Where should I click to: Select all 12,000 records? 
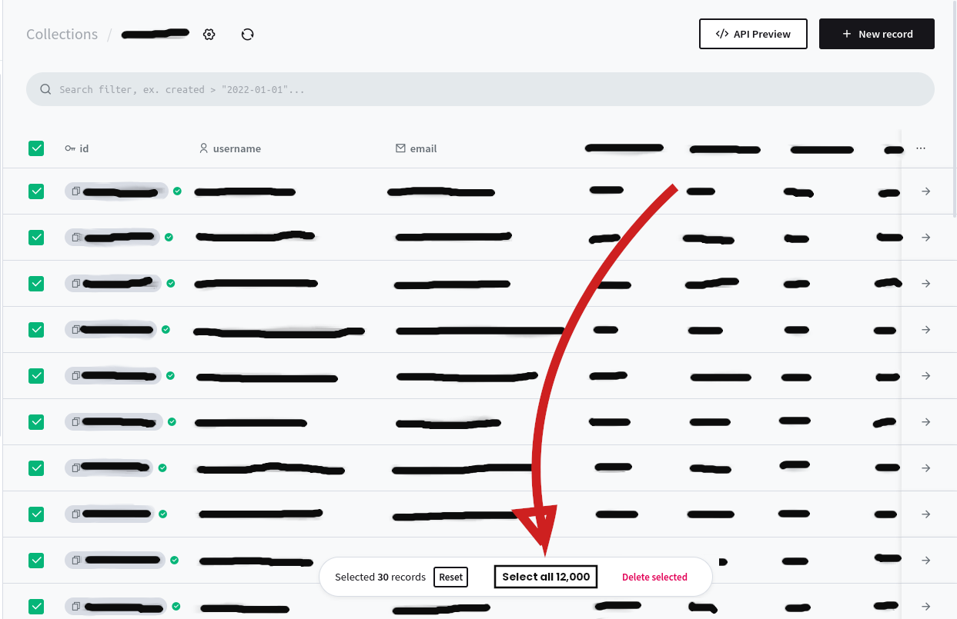(545, 577)
